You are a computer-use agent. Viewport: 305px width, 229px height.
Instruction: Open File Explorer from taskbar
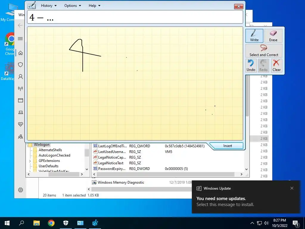coord(36,223)
